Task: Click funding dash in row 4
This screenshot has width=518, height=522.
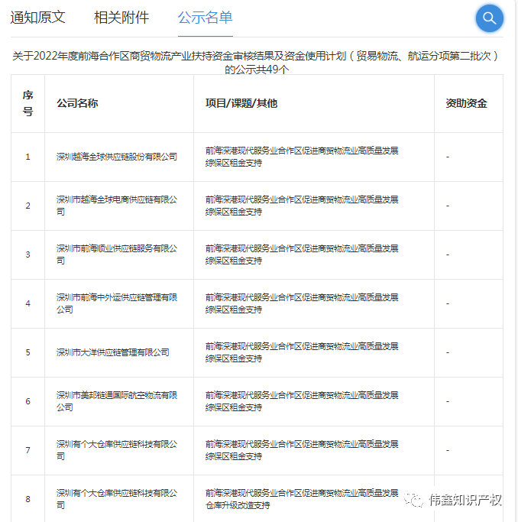Action: coord(448,303)
